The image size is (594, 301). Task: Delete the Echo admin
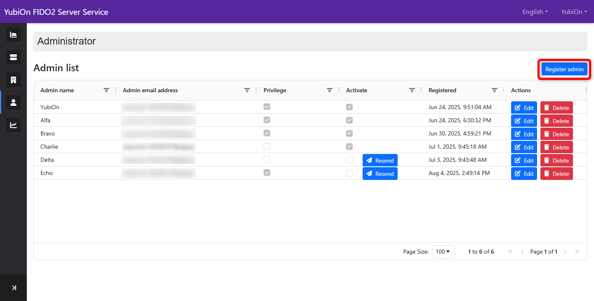(556, 174)
